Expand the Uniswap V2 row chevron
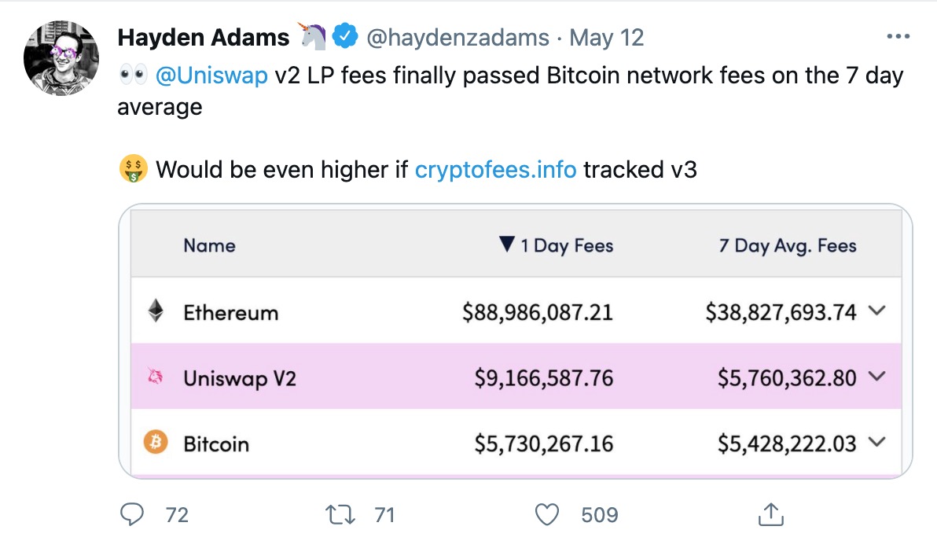This screenshot has height=541, width=937. 876,376
